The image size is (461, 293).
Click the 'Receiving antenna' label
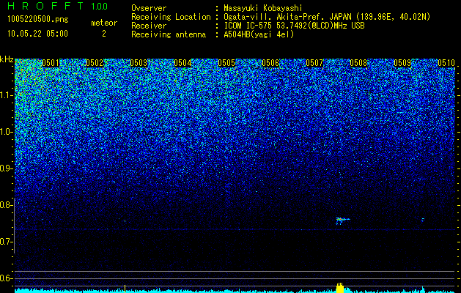point(169,34)
